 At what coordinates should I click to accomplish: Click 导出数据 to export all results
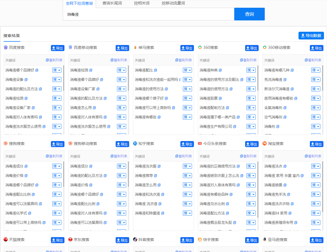click(311, 36)
